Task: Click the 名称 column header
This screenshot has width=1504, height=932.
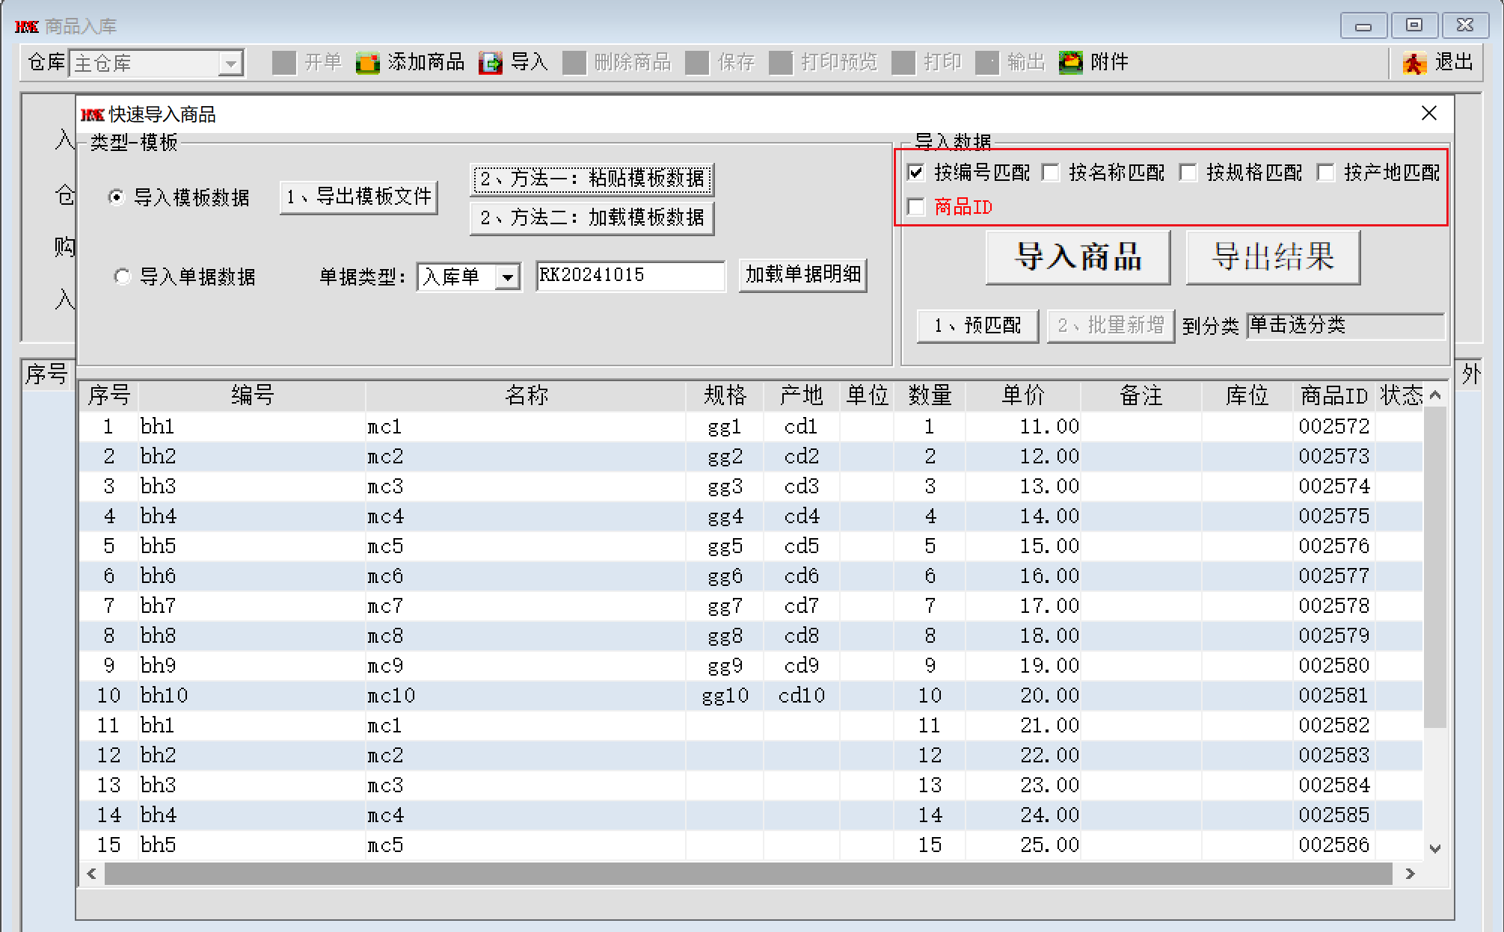Action: click(x=526, y=395)
